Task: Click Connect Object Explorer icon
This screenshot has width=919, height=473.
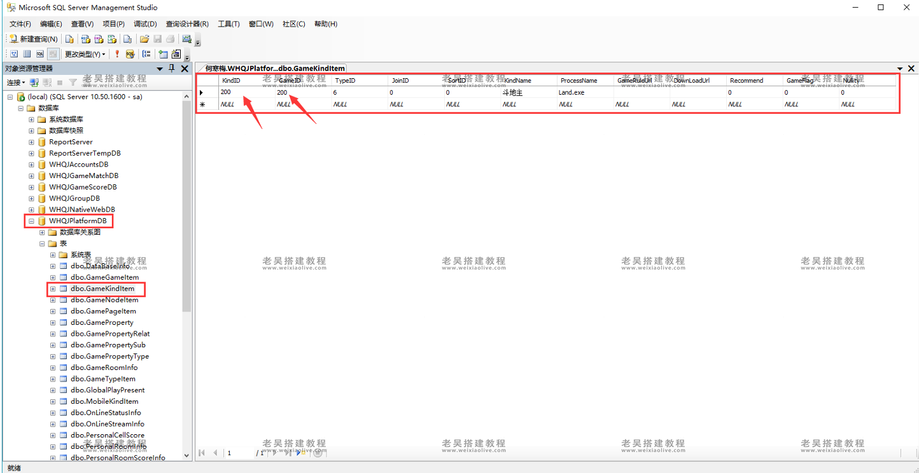Action: tap(35, 83)
